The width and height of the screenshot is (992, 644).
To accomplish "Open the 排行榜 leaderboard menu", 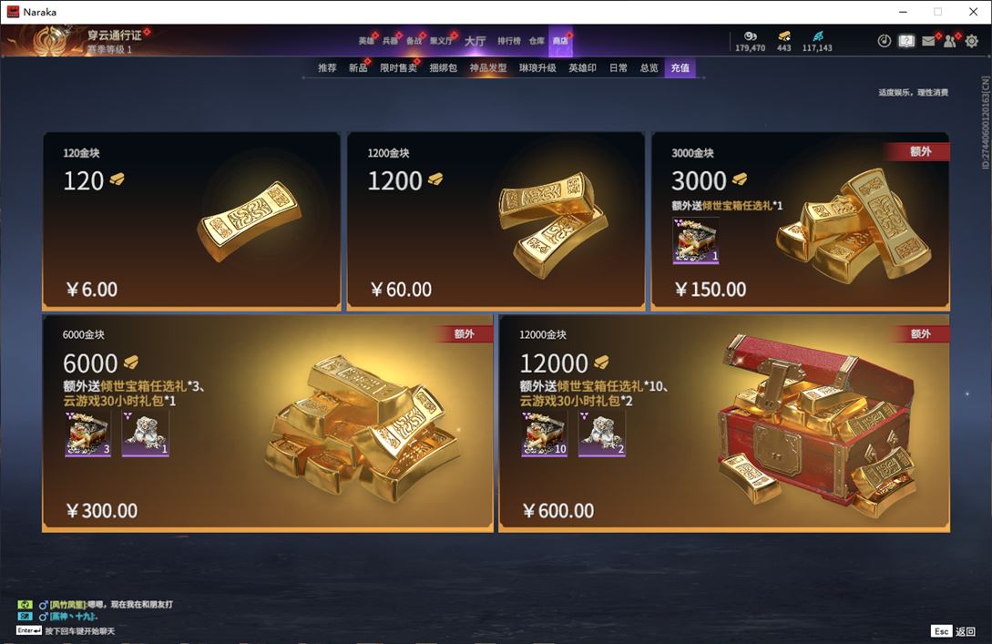I will [x=508, y=41].
